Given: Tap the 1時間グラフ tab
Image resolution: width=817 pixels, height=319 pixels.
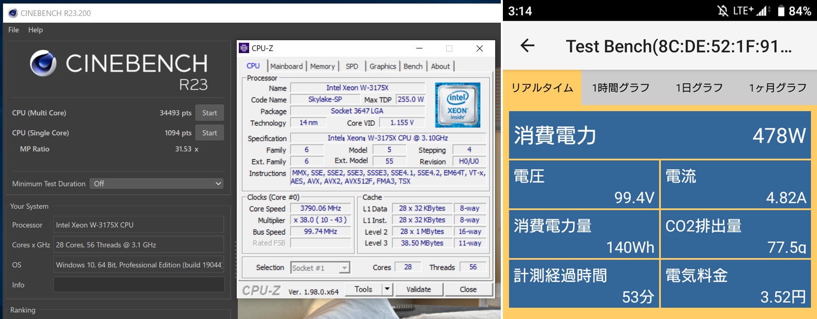Looking at the screenshot, I should (620, 88).
